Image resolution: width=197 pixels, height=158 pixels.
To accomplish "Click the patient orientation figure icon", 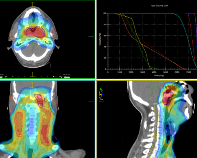I will click(x=101, y=94).
